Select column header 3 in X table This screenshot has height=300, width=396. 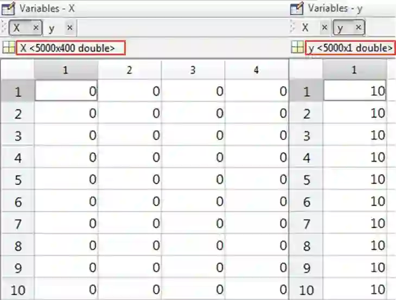pyautogui.click(x=193, y=69)
